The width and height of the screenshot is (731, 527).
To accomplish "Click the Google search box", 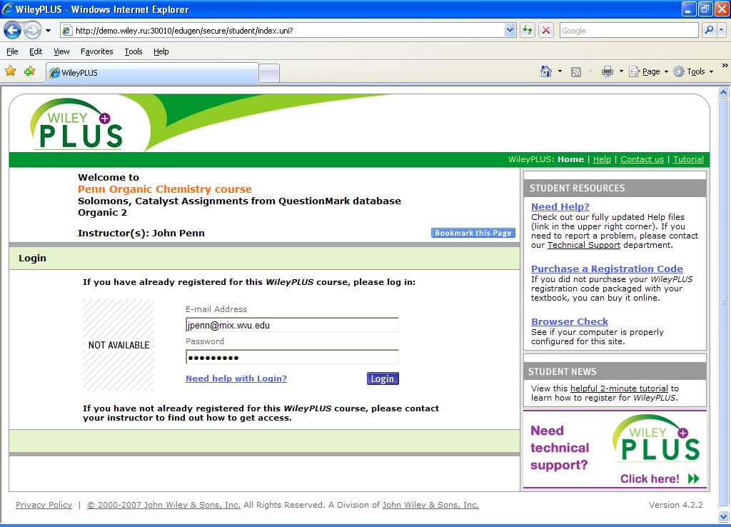I will click(628, 31).
